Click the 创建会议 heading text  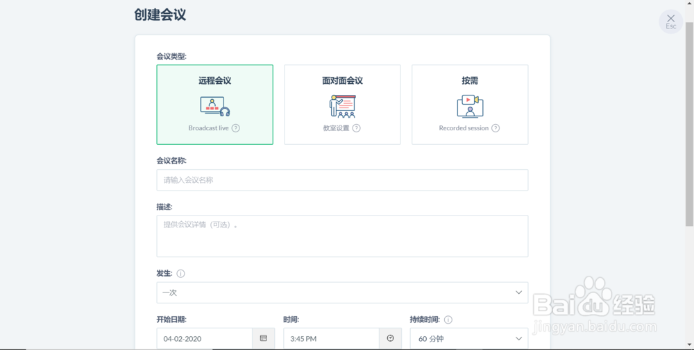pyautogui.click(x=160, y=15)
